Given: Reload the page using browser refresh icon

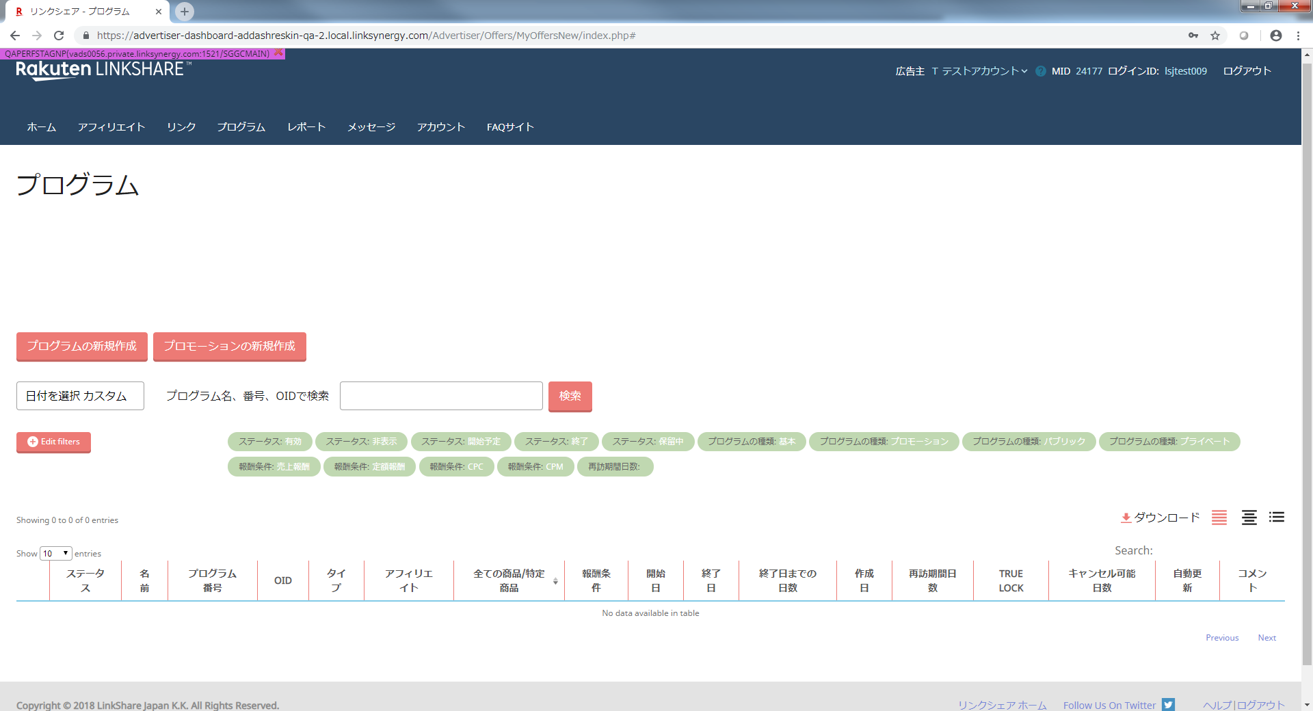Looking at the screenshot, I should point(59,36).
